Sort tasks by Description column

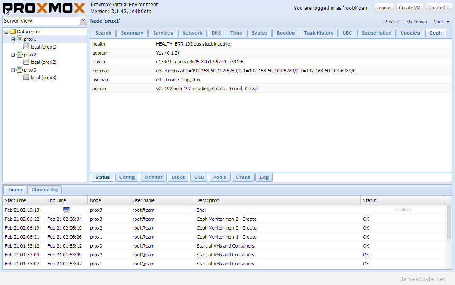(x=278, y=200)
